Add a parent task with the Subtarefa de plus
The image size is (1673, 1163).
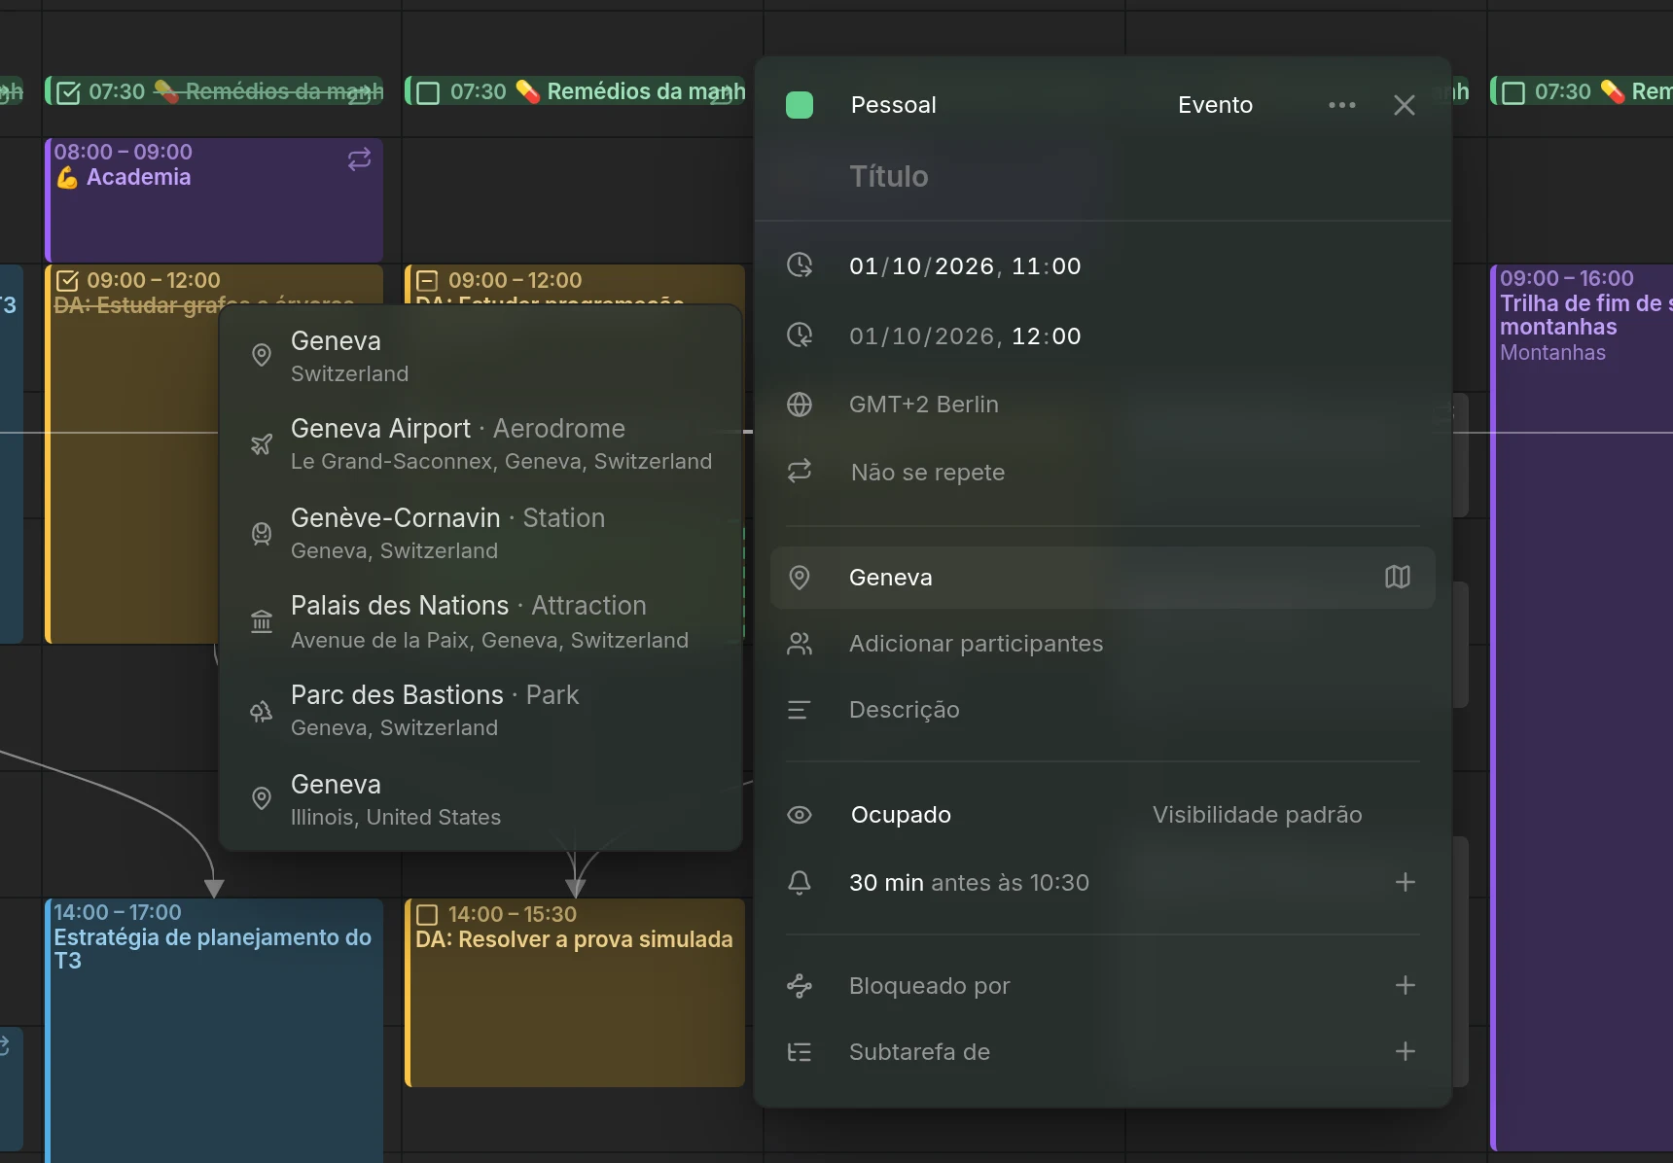pos(1405,1051)
